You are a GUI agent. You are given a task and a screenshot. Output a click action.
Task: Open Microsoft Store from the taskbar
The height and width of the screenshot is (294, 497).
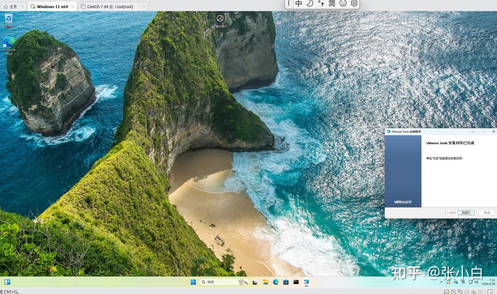286,282
